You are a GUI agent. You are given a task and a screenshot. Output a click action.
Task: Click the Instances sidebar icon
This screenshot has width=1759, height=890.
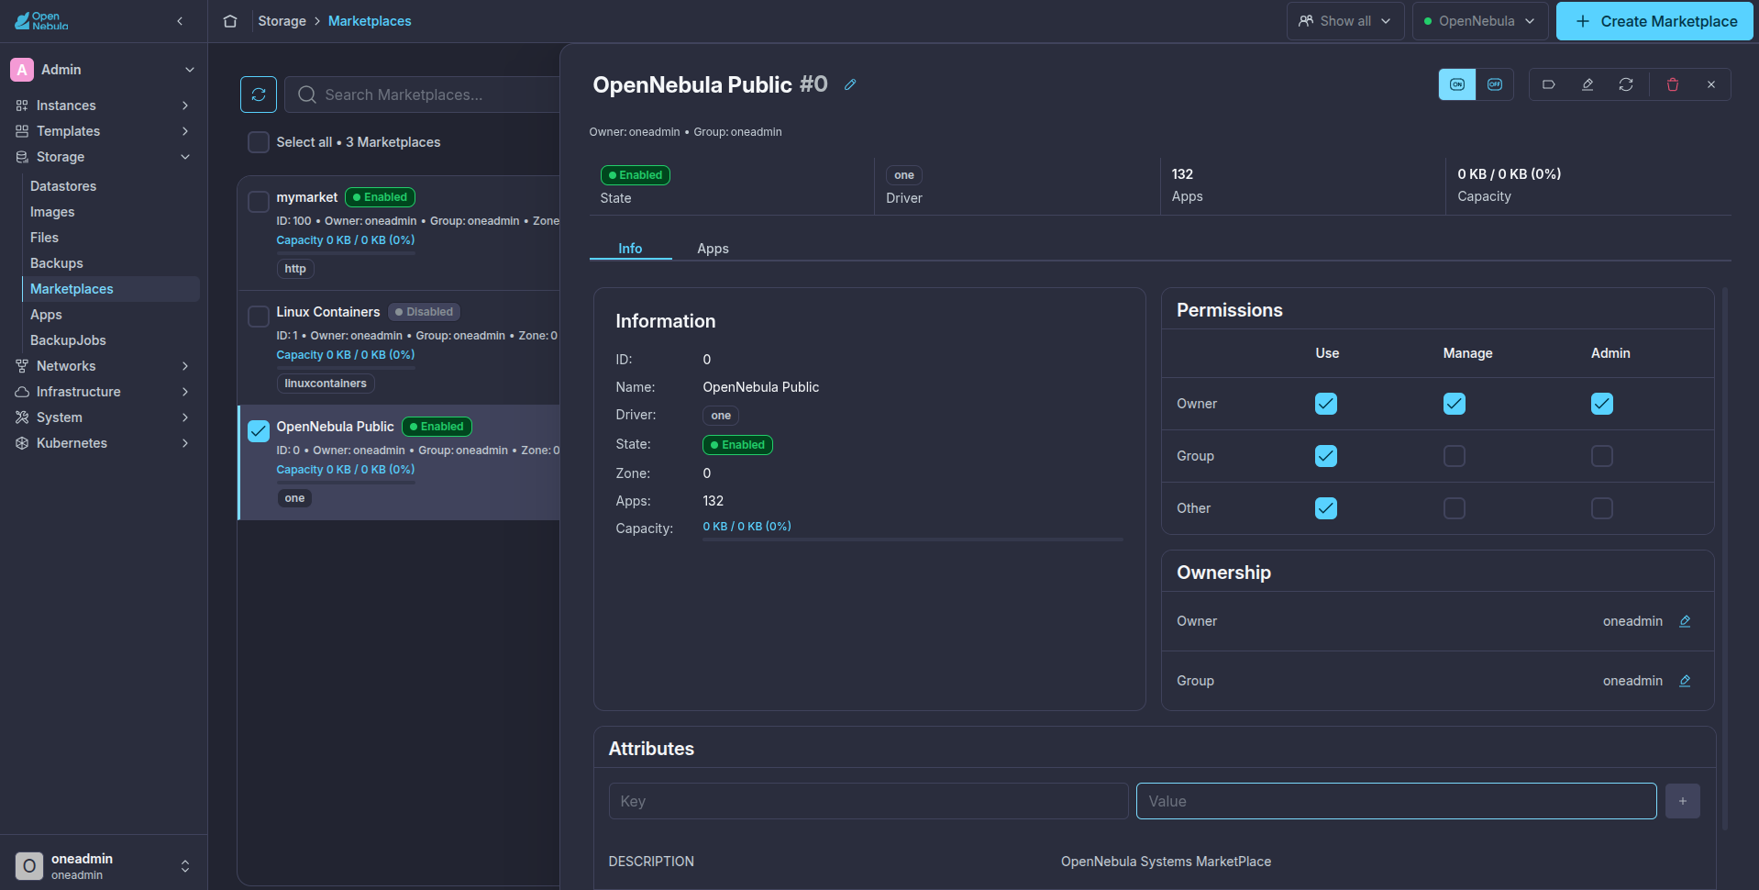click(x=22, y=106)
